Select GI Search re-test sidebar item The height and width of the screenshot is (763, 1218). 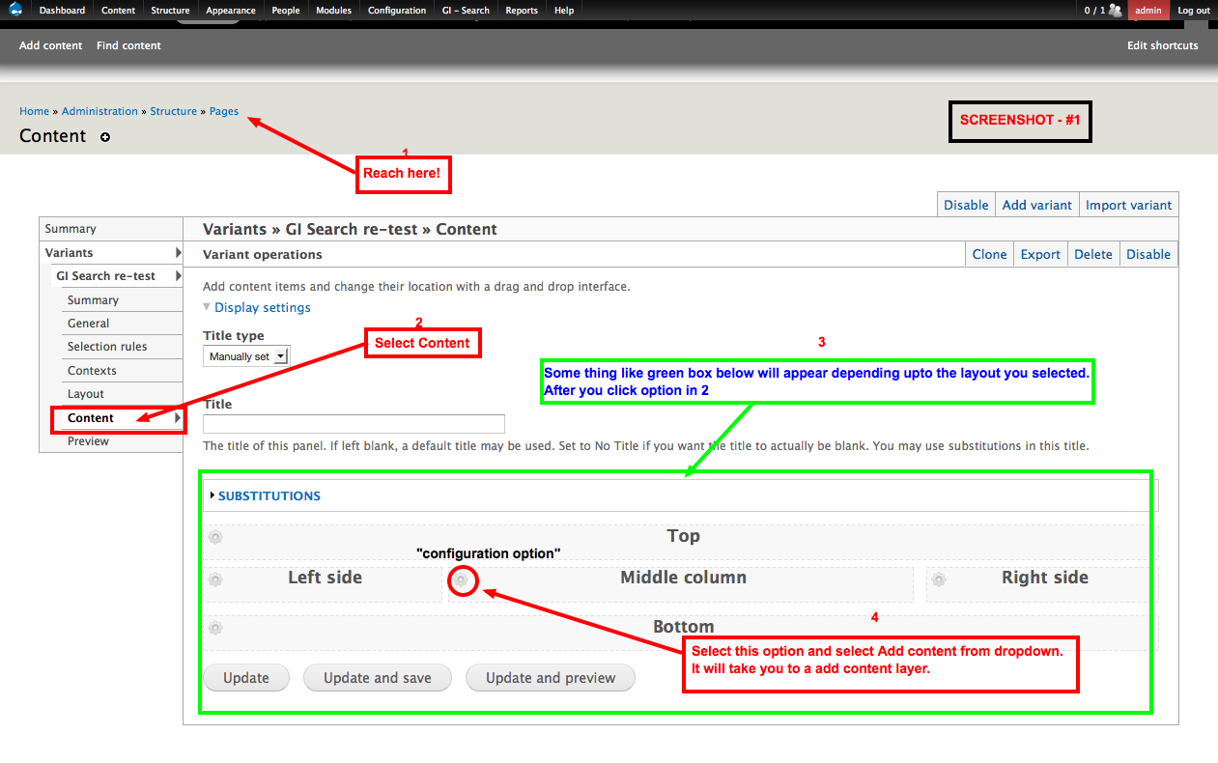[117, 276]
